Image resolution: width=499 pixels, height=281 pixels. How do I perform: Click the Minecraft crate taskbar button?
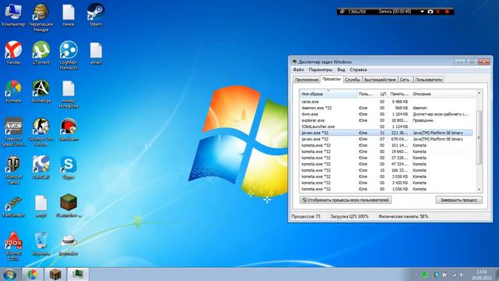55,274
